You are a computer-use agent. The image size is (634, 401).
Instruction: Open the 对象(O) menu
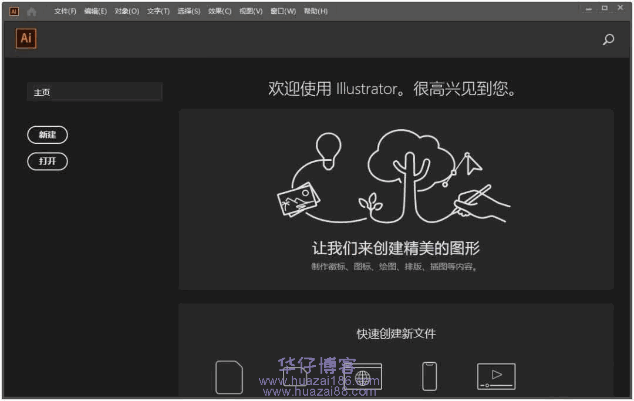(x=127, y=11)
